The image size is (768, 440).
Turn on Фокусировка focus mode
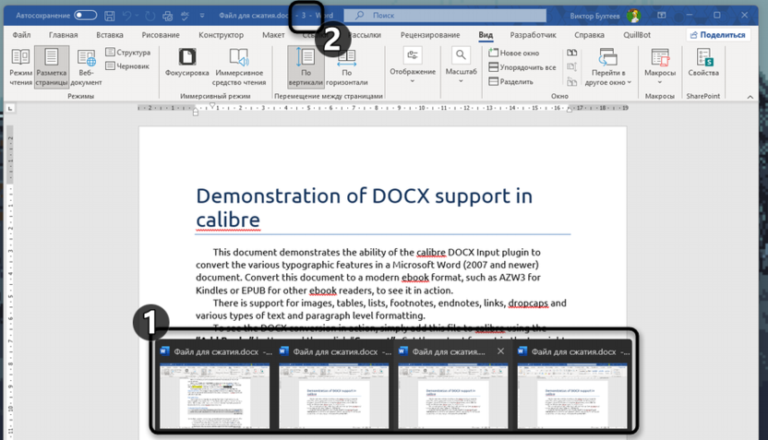tap(186, 63)
